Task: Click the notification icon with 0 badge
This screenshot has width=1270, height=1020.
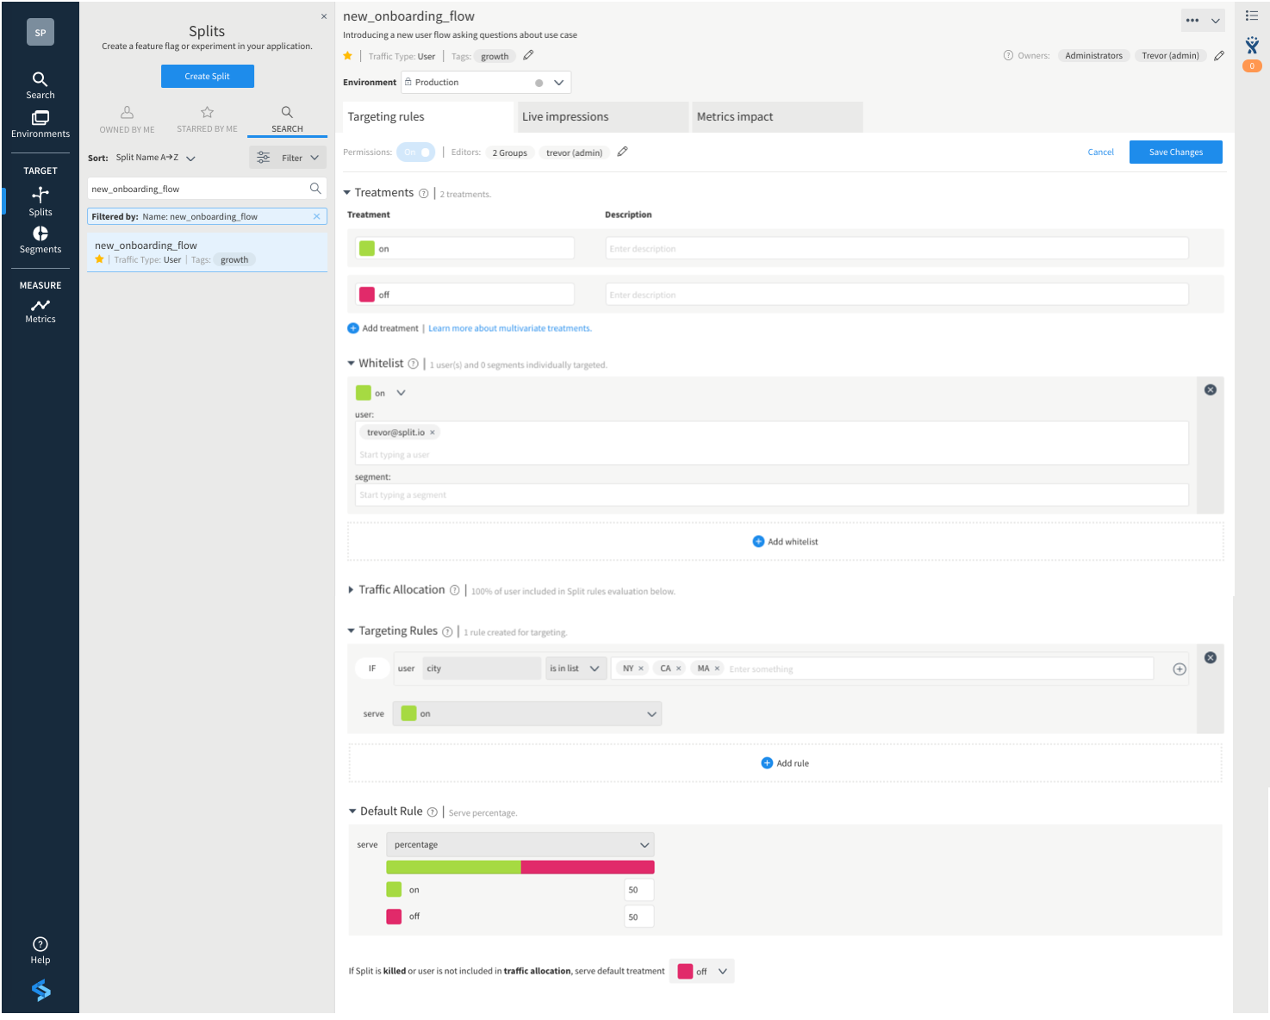Action: (x=1252, y=54)
